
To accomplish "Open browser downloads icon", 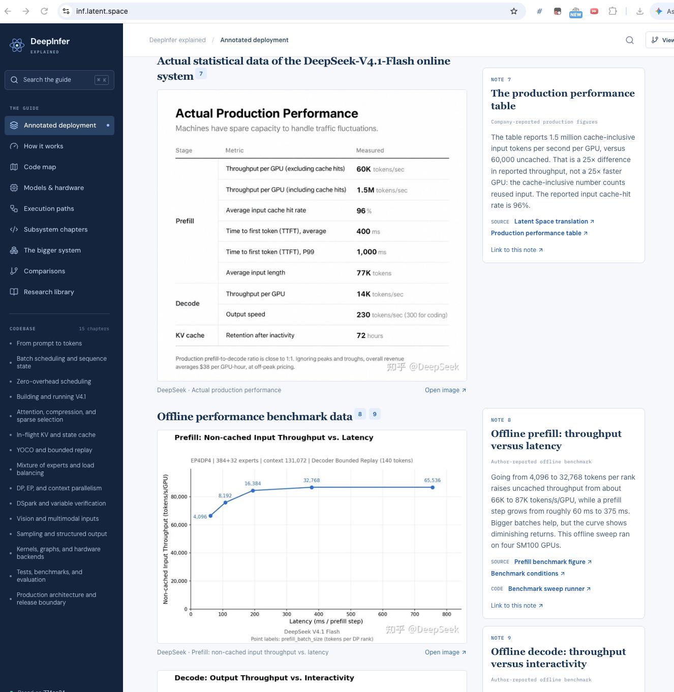I will click(x=640, y=11).
